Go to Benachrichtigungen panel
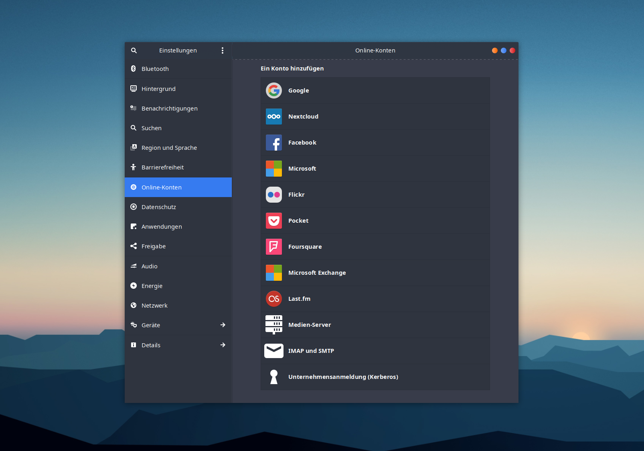Image resolution: width=644 pixels, height=451 pixels. (x=178, y=108)
